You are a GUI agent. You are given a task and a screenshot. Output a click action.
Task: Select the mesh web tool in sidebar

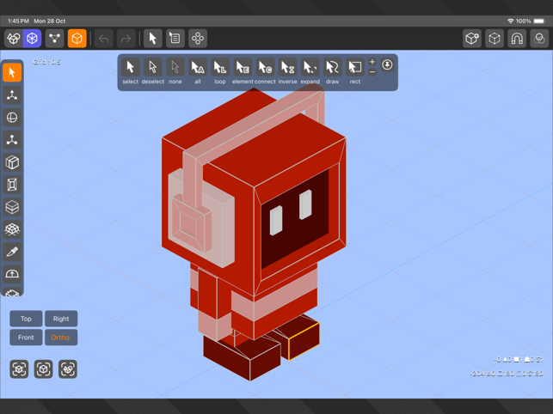point(12,229)
